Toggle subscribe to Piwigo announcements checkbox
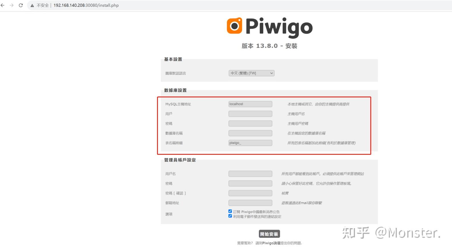452x251 pixels. [x=230, y=211]
